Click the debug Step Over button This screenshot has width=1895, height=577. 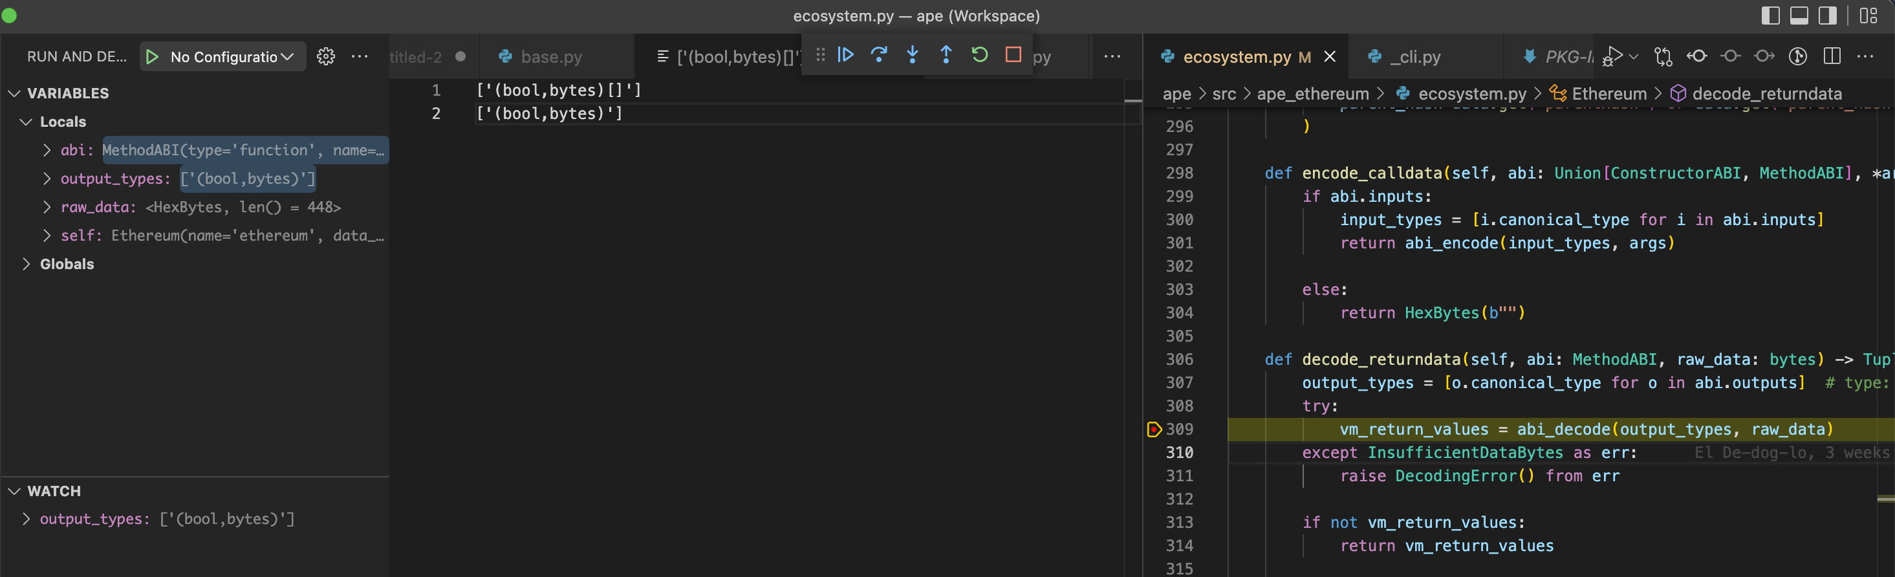[879, 54]
